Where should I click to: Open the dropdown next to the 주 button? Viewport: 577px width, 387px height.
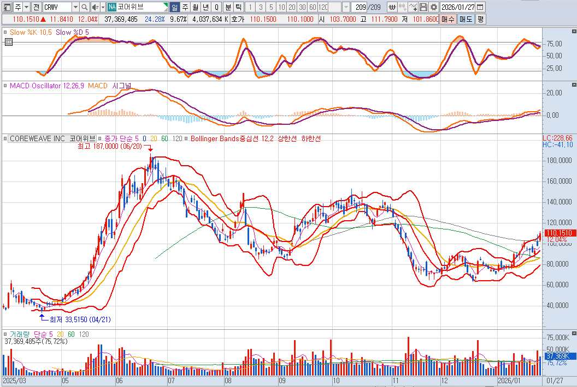tap(26, 7)
